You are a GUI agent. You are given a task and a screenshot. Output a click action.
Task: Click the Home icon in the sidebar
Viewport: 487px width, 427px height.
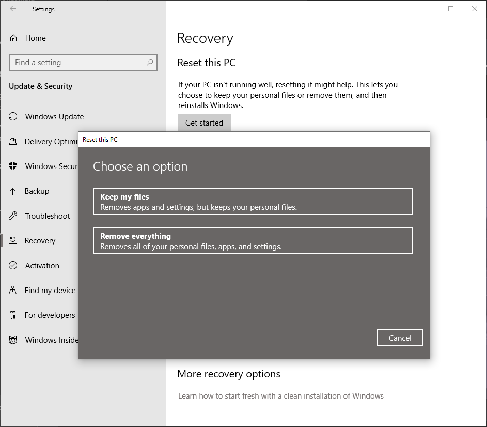point(13,38)
